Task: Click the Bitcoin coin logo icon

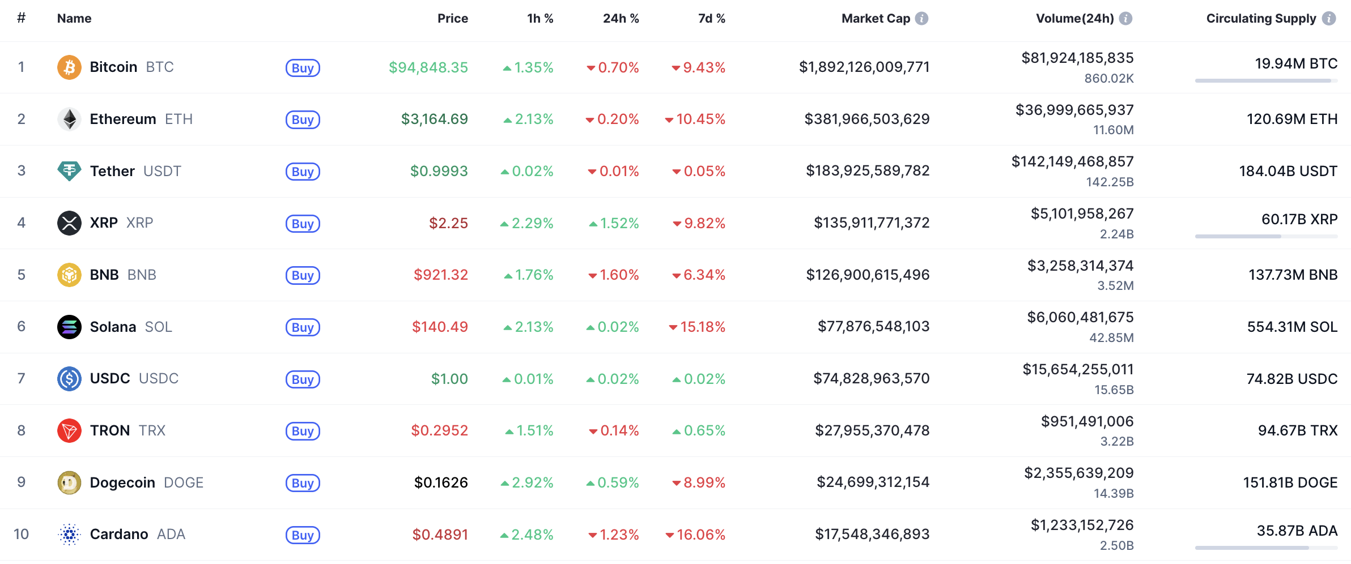Action: [x=69, y=67]
